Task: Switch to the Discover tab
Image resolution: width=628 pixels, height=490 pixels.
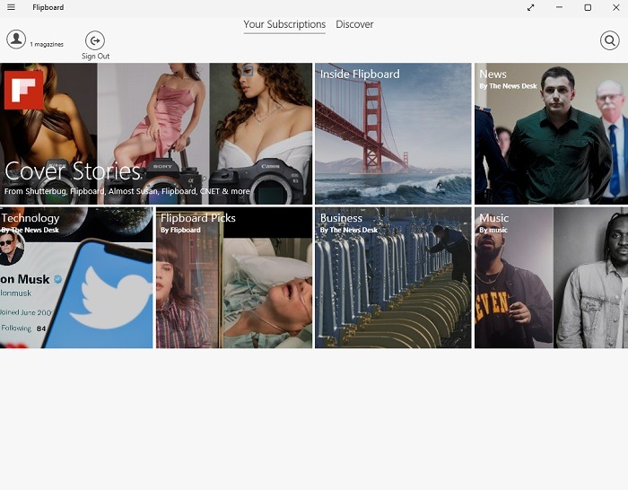Action: (x=354, y=24)
